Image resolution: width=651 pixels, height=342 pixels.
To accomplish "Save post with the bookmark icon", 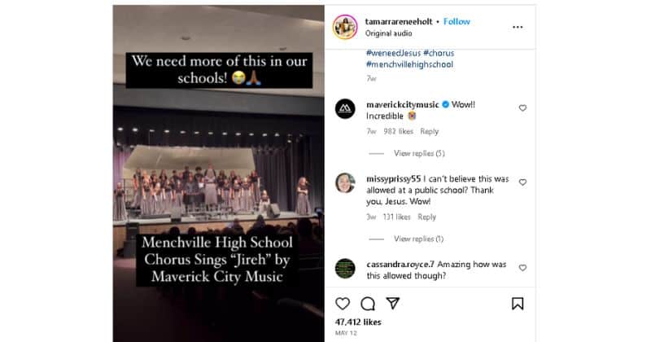I will (x=518, y=304).
